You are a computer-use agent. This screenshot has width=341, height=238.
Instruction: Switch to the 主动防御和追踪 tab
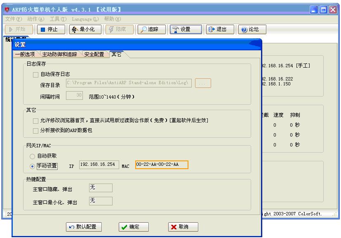(x=60, y=54)
